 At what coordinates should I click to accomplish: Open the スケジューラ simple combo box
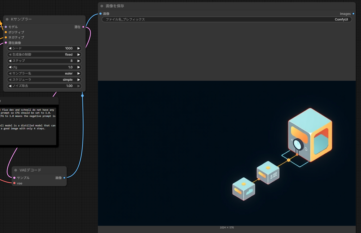click(44, 80)
